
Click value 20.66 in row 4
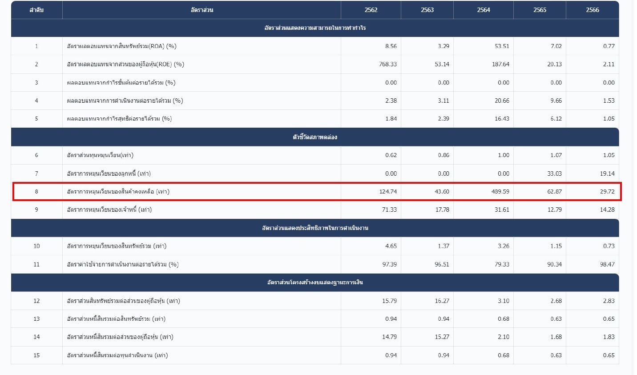(502, 101)
